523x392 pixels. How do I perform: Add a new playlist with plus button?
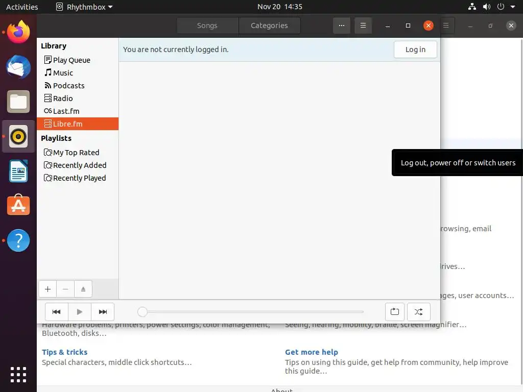[x=47, y=289]
